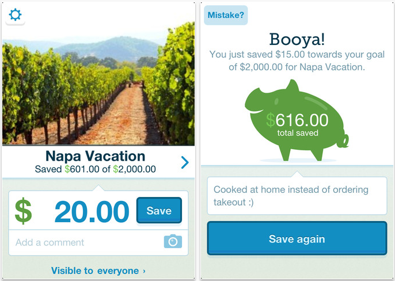Screen dimensions: 395x281
Task: Tap the "total saved" label
Action: pyautogui.click(x=297, y=133)
